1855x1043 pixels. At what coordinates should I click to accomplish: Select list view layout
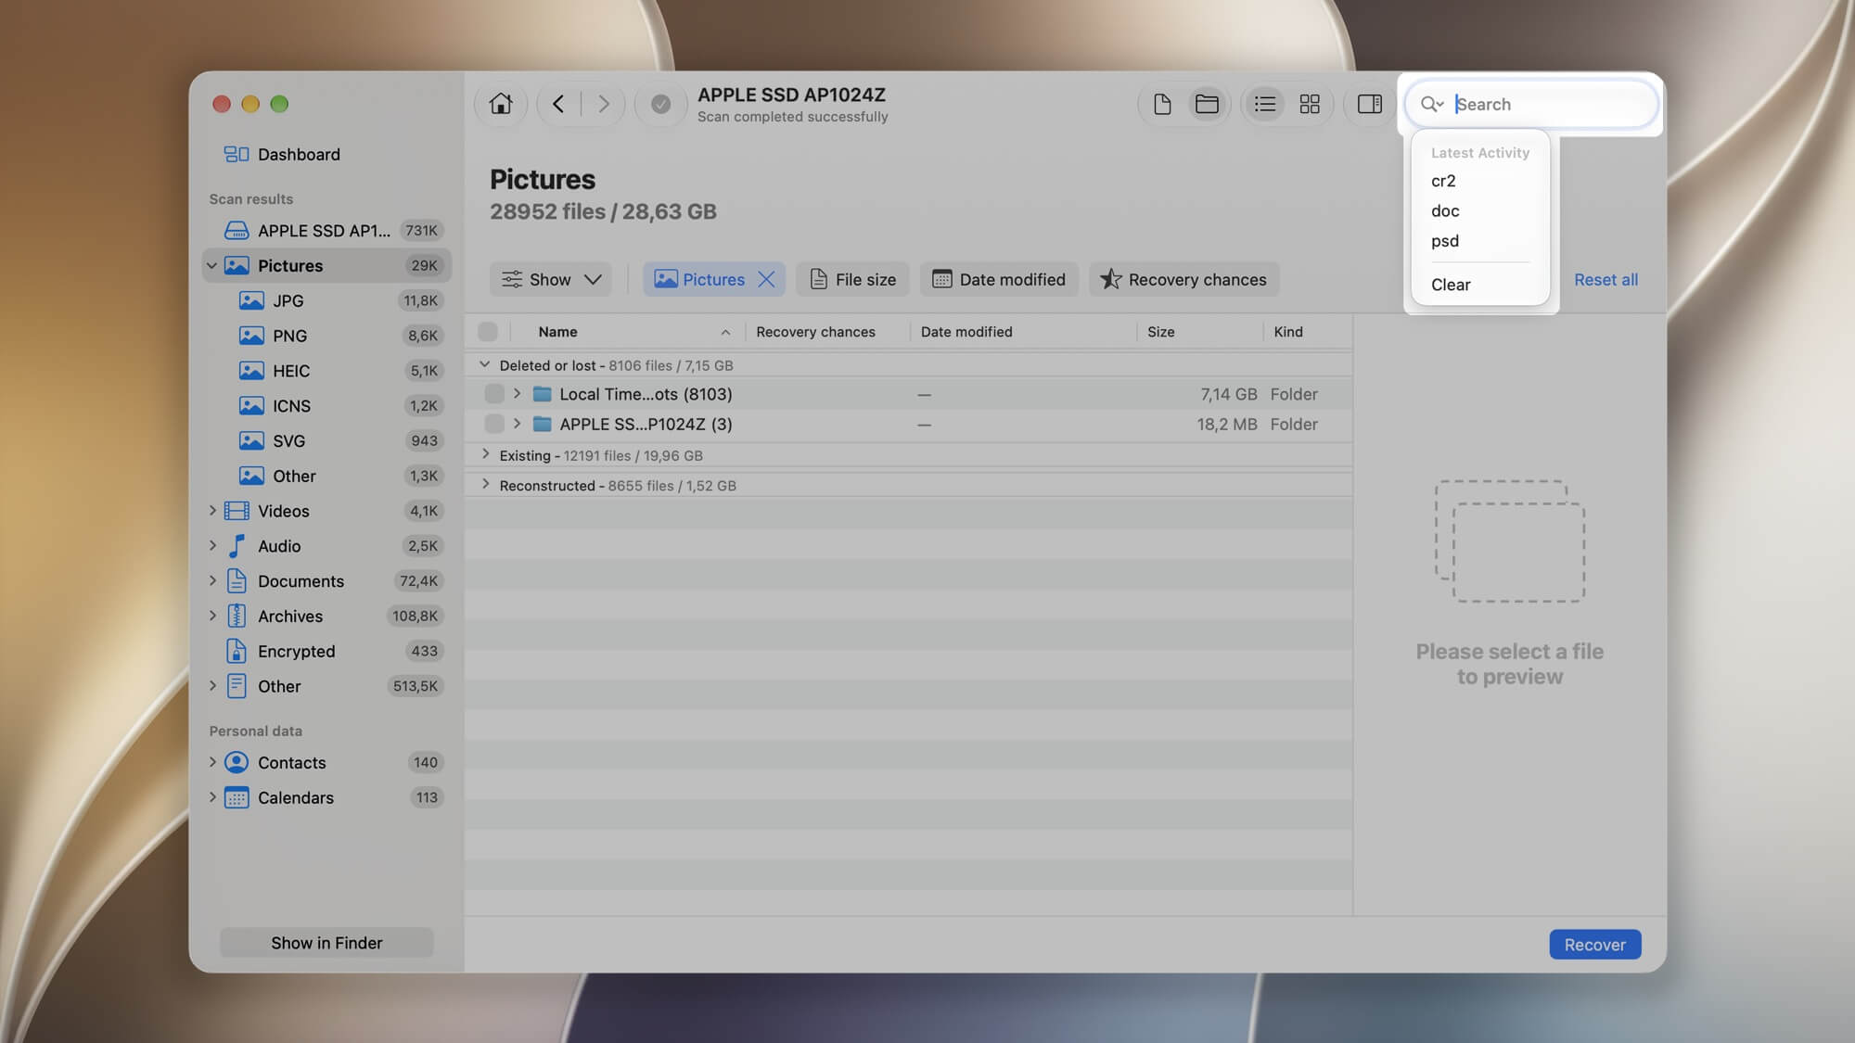[x=1265, y=104]
